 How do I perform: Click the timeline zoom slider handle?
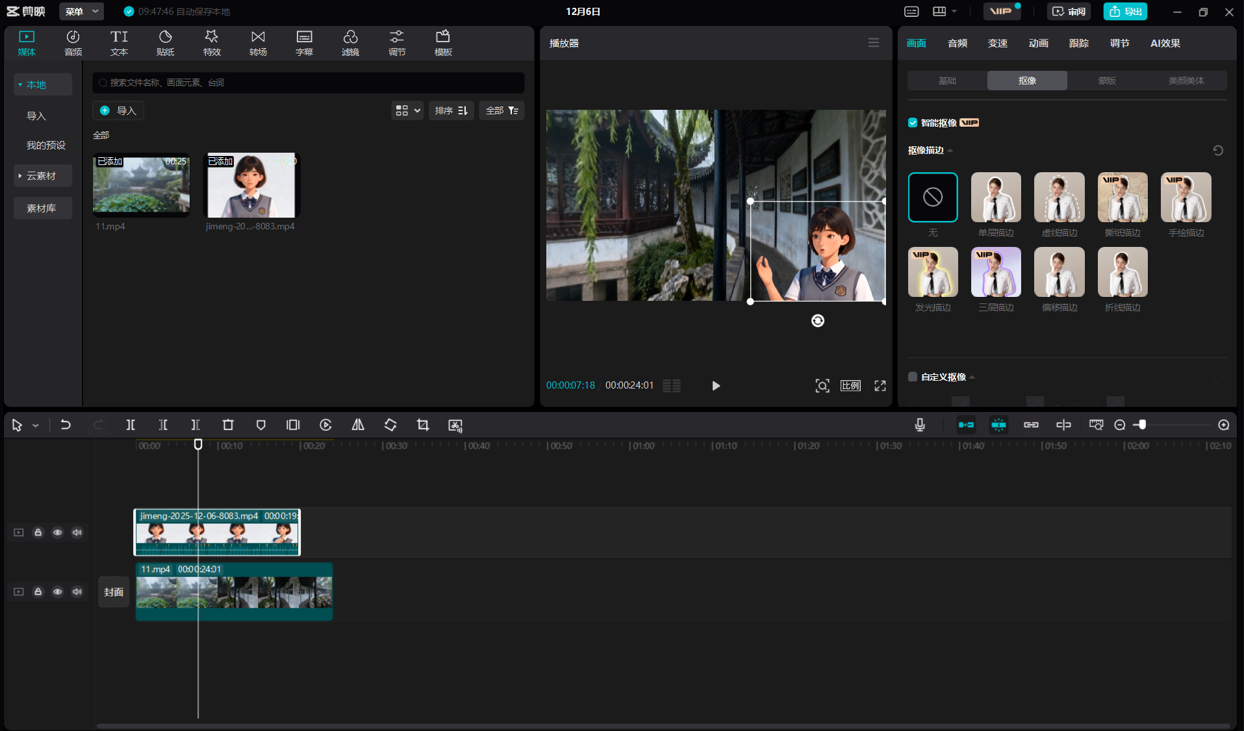click(x=1142, y=425)
